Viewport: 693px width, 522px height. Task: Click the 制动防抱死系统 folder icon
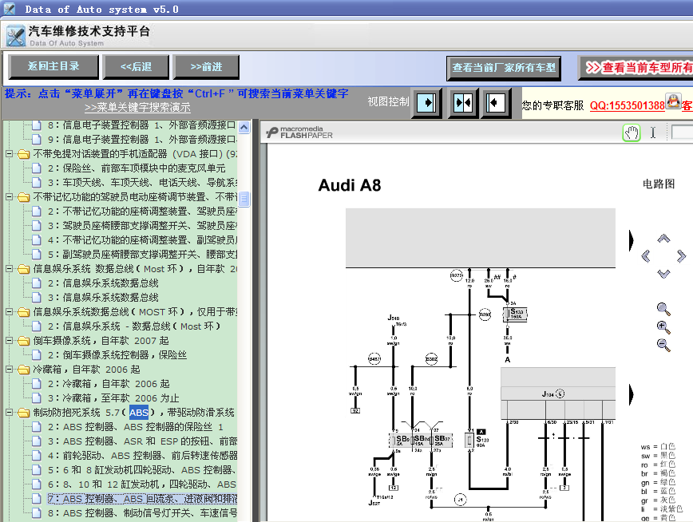23,413
